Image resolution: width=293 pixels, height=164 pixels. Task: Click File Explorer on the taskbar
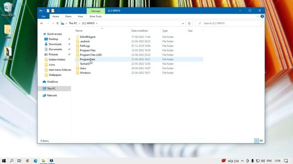43,161
